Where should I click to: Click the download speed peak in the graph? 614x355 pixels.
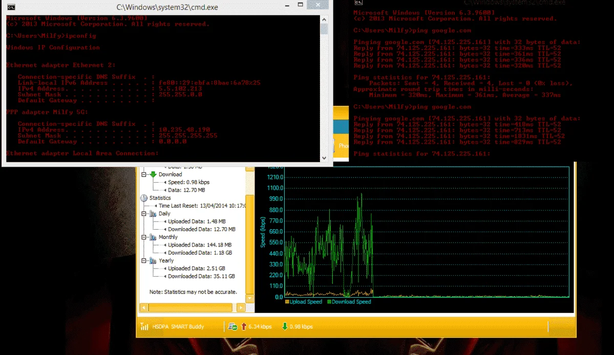click(x=362, y=194)
